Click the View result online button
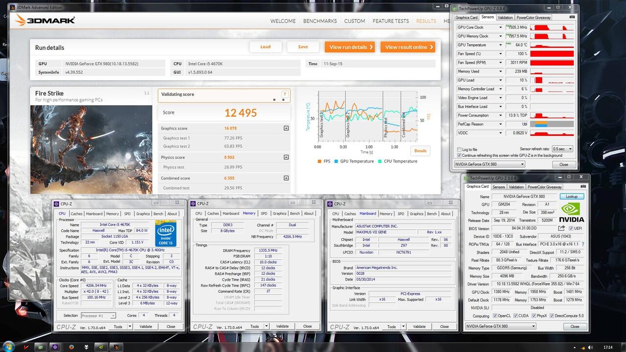 [x=407, y=47]
